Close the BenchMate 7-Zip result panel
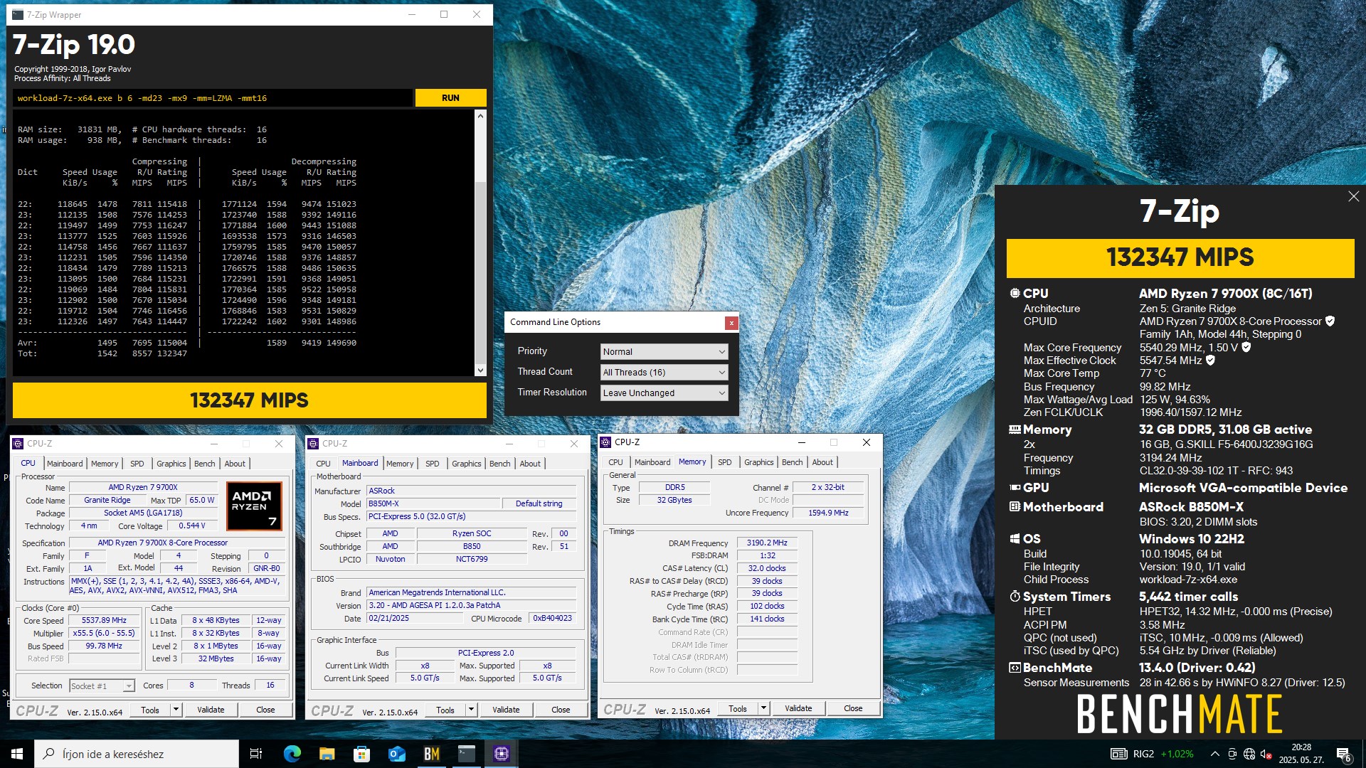The image size is (1366, 768). 1353,196
